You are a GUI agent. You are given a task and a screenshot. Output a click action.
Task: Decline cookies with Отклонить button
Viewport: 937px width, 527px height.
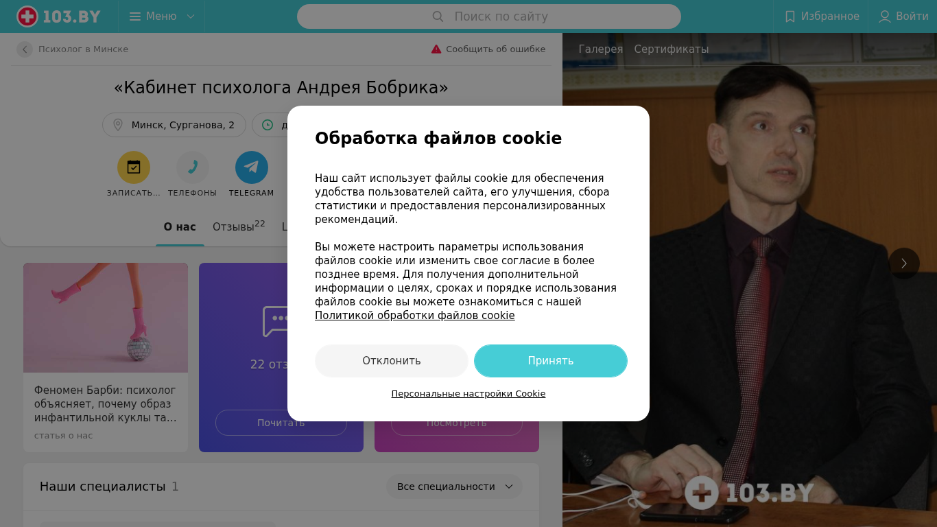pos(392,361)
